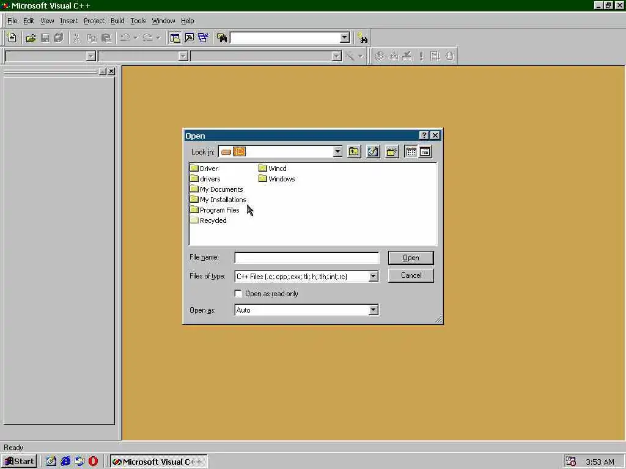Select the Program Files folder

[x=215, y=210]
